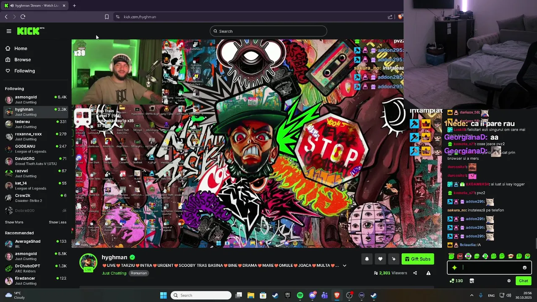The image size is (537, 302).
Task: Open DrChubzDPT recommended channel
Action: point(36,268)
